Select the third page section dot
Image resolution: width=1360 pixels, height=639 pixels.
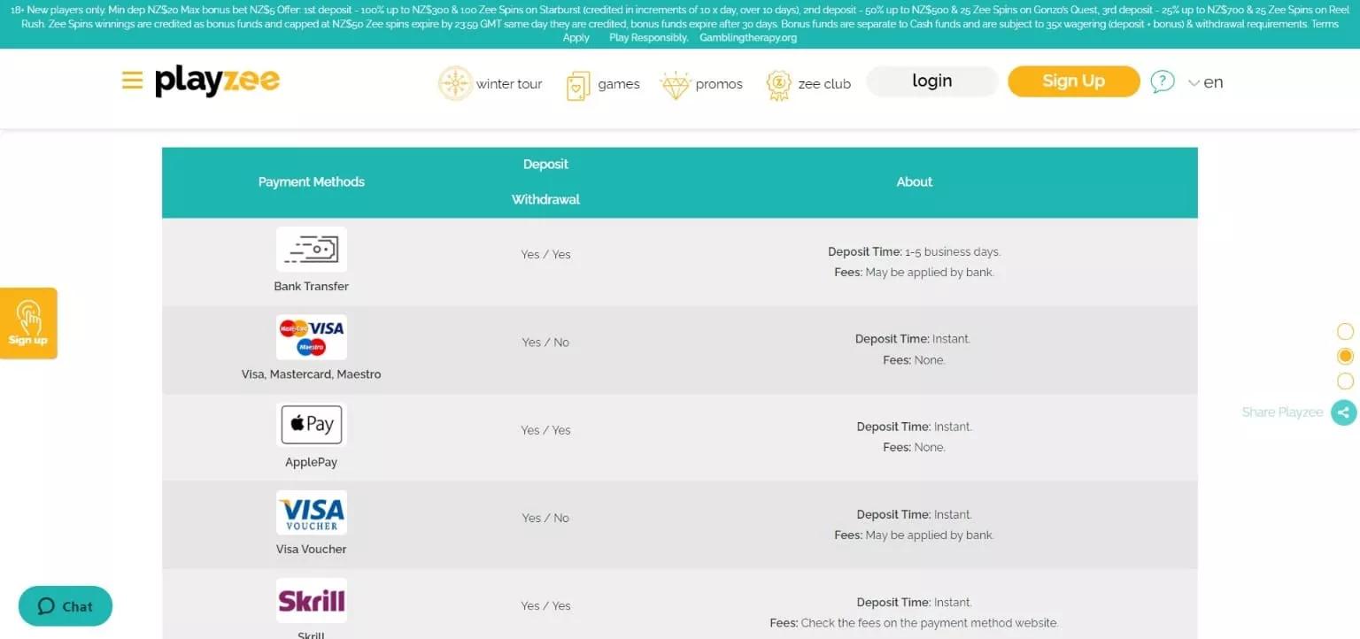1345,381
